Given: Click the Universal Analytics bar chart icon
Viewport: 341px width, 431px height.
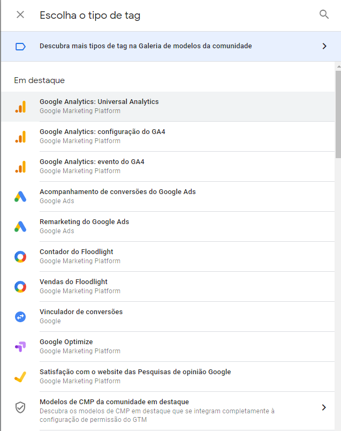Looking at the screenshot, I should [x=20, y=107].
